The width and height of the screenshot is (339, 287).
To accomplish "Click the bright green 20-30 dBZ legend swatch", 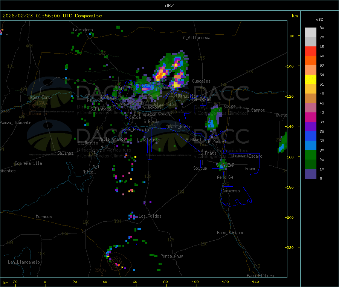I will [310, 155].
